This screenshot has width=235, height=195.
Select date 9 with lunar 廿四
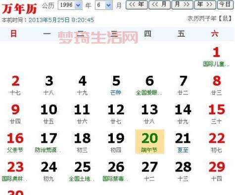pos(15,114)
